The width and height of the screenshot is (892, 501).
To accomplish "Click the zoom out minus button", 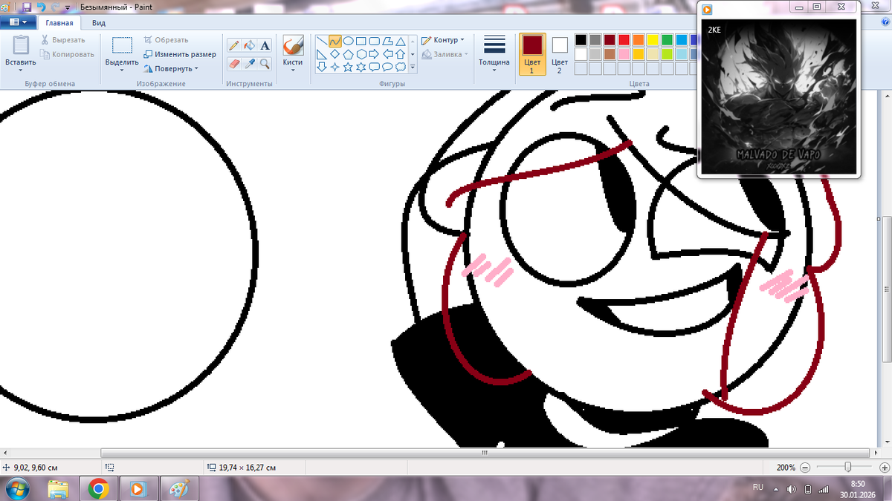I will [x=807, y=468].
